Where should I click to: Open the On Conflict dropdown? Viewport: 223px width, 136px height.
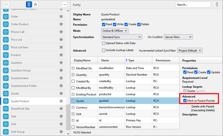(178, 37)
